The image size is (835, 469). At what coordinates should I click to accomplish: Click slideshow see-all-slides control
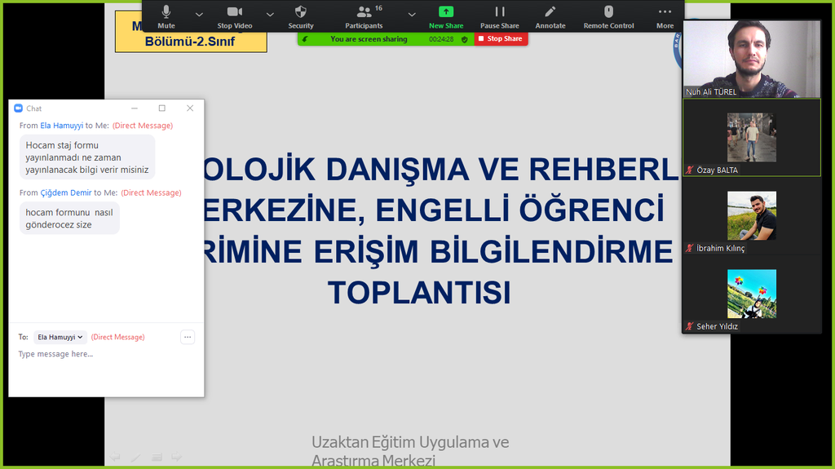pyautogui.click(x=157, y=457)
